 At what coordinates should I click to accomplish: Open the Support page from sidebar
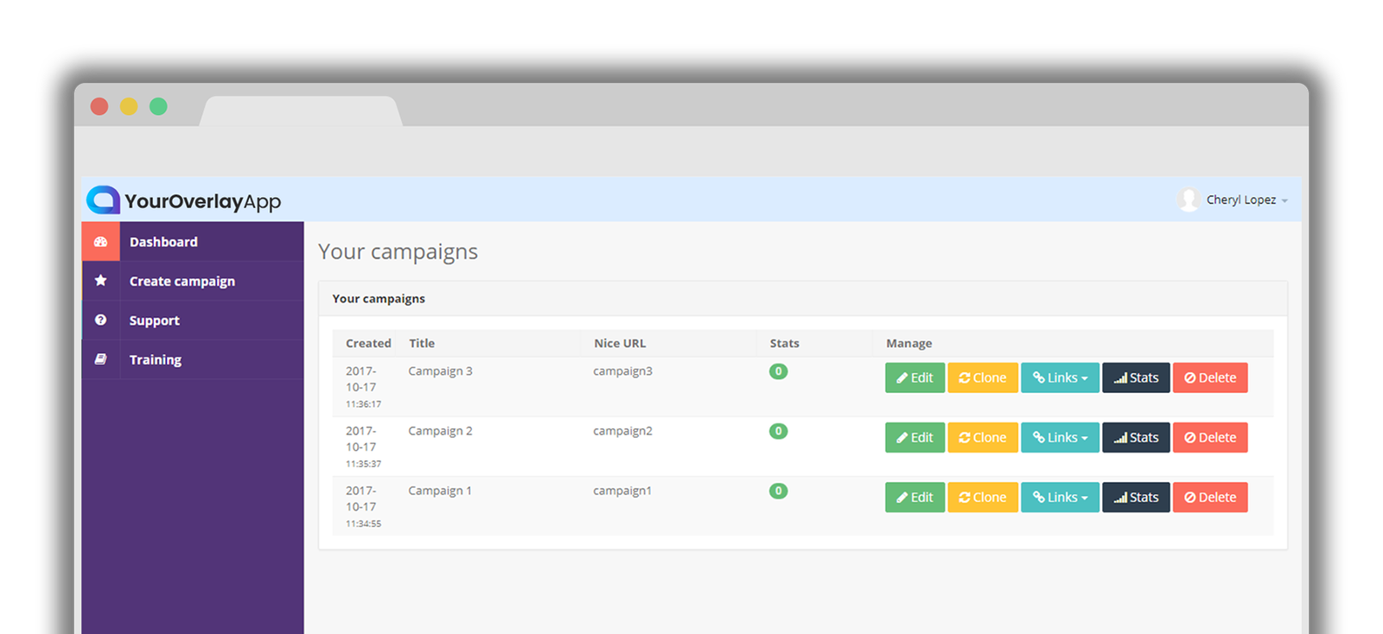coord(155,320)
